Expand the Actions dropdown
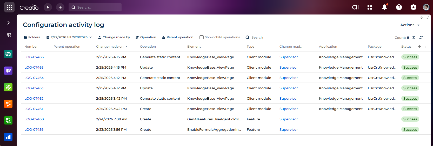The height and width of the screenshot is (146, 433). pyautogui.click(x=410, y=25)
